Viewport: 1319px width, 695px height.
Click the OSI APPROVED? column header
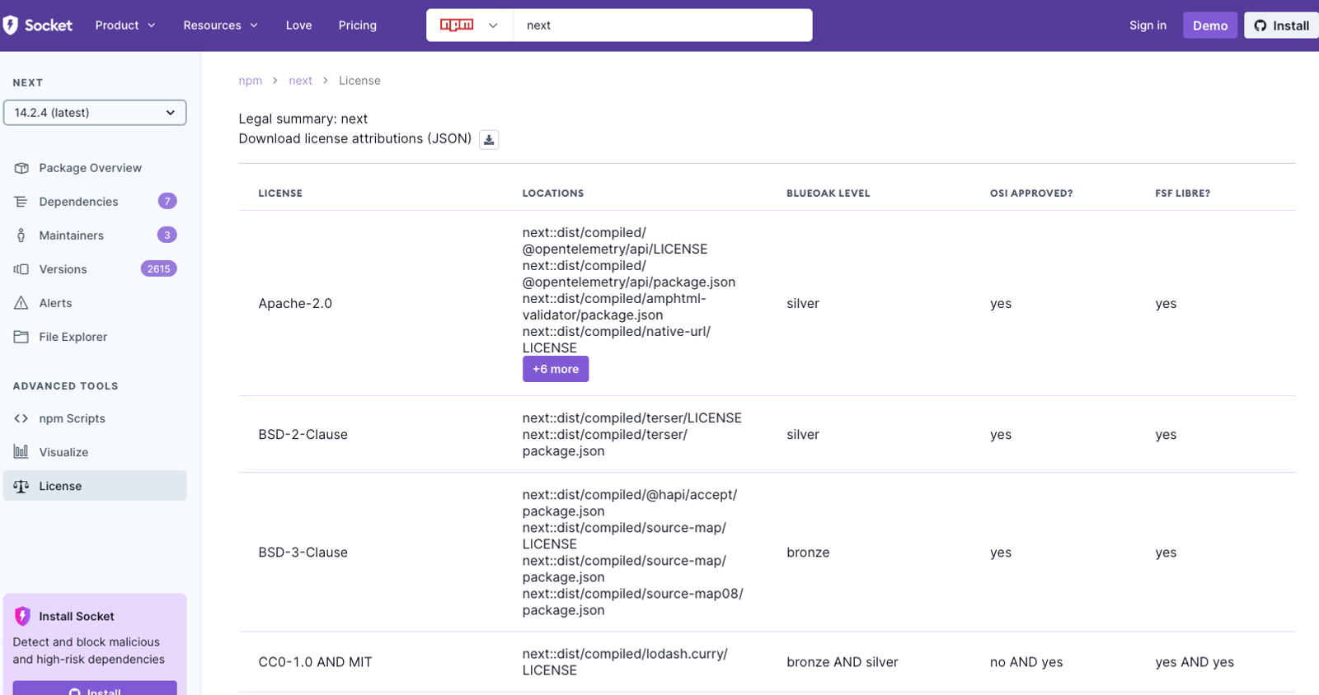point(1031,194)
